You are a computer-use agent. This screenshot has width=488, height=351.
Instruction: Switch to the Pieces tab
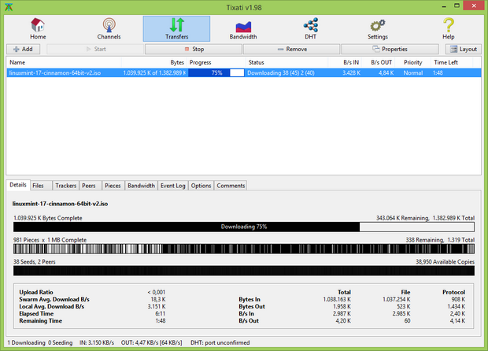coord(113,186)
